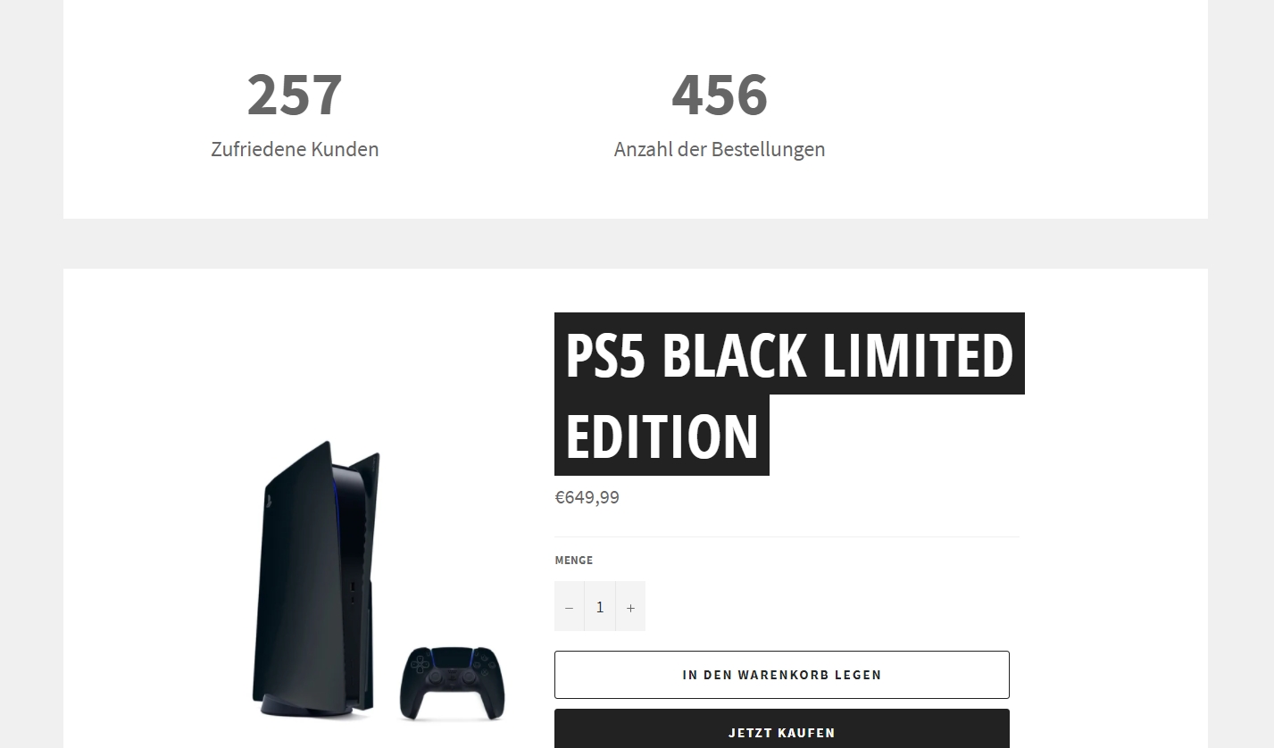This screenshot has width=1274, height=748.
Task: Select the 257 customer counter
Action: point(295,94)
